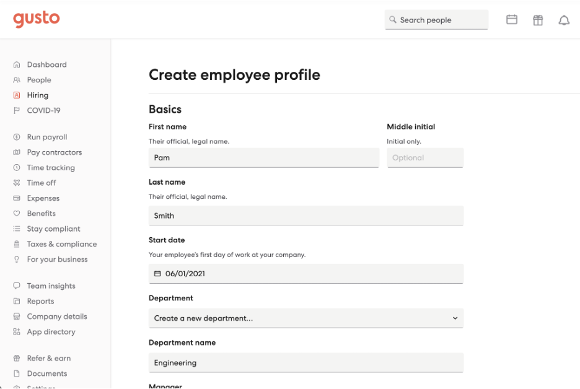Open For your business
Screen dimensions: 580x389
pyautogui.click(x=57, y=259)
